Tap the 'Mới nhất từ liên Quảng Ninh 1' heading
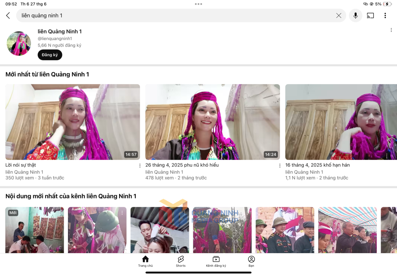 [47, 75]
